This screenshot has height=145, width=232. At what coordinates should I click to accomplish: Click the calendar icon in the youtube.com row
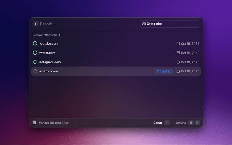click(178, 43)
